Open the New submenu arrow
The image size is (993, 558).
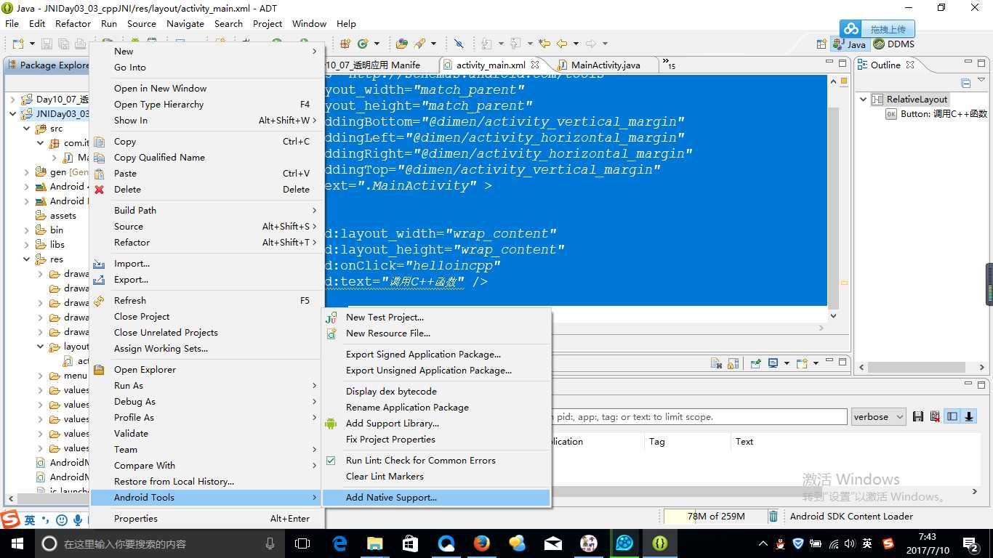[x=314, y=52]
